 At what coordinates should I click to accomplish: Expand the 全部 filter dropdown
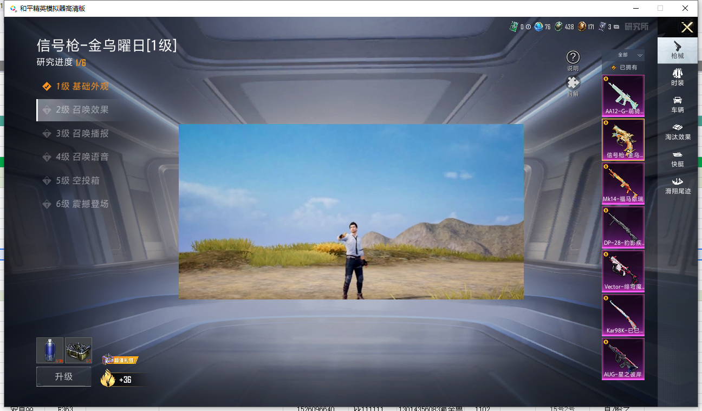pos(623,55)
